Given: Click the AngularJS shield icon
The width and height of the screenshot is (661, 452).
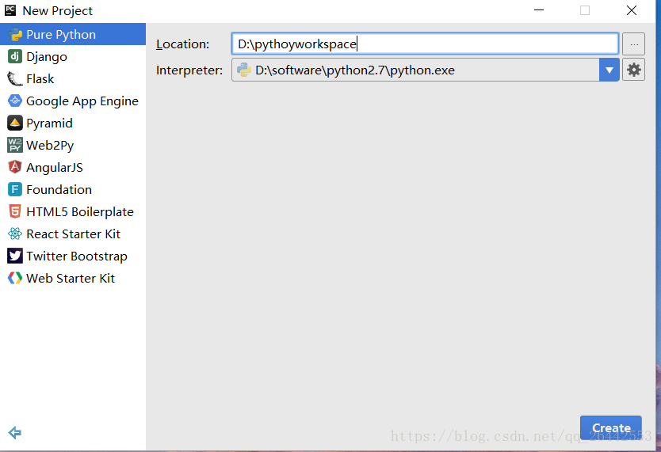Looking at the screenshot, I should point(15,168).
